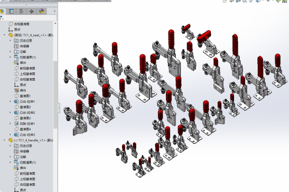The height and width of the screenshot is (192, 289).
Task: Expand 历史记录 under TC1_4_handle
Action: [11, 146]
